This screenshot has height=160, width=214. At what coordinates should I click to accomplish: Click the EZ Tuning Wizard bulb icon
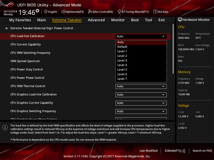119,12
